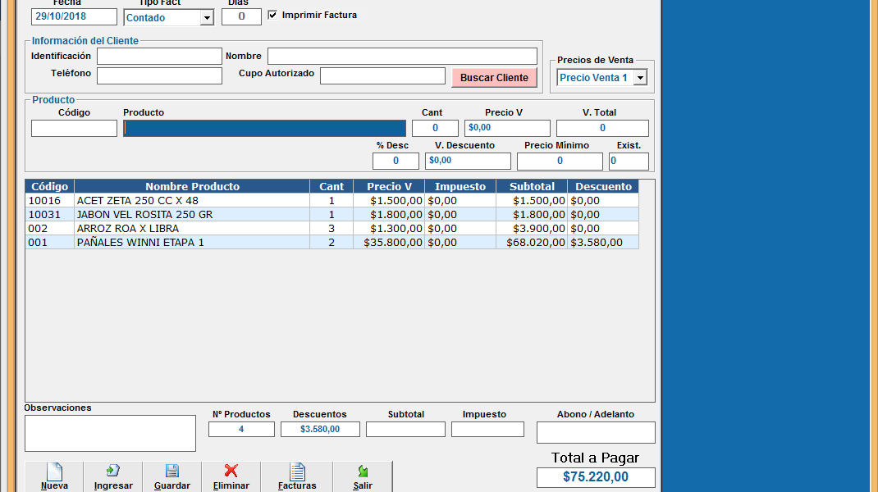The width and height of the screenshot is (878, 492).
Task: Click the product Código text field
Action: click(x=74, y=129)
